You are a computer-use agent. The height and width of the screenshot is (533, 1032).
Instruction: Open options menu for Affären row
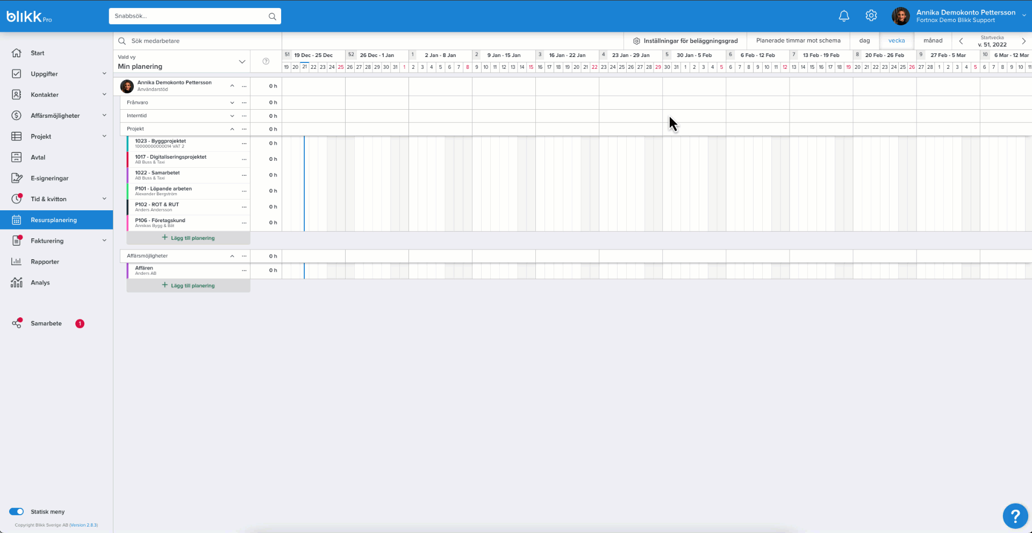244,271
